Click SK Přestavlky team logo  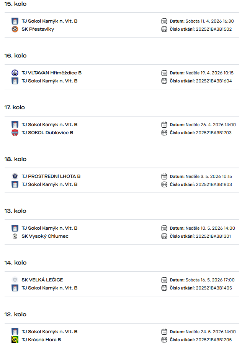pyautogui.click(x=15, y=29)
